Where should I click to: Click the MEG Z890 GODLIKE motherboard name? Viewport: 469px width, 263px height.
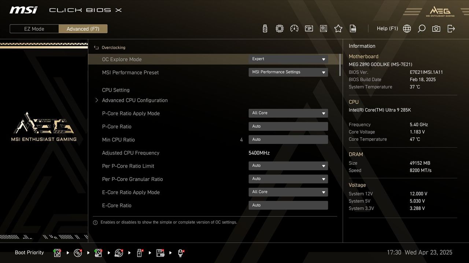point(380,64)
